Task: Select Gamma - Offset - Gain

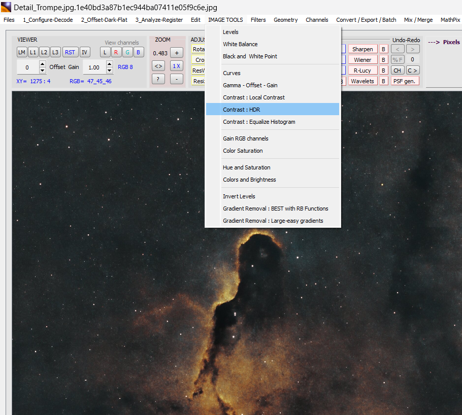Action: click(273, 85)
